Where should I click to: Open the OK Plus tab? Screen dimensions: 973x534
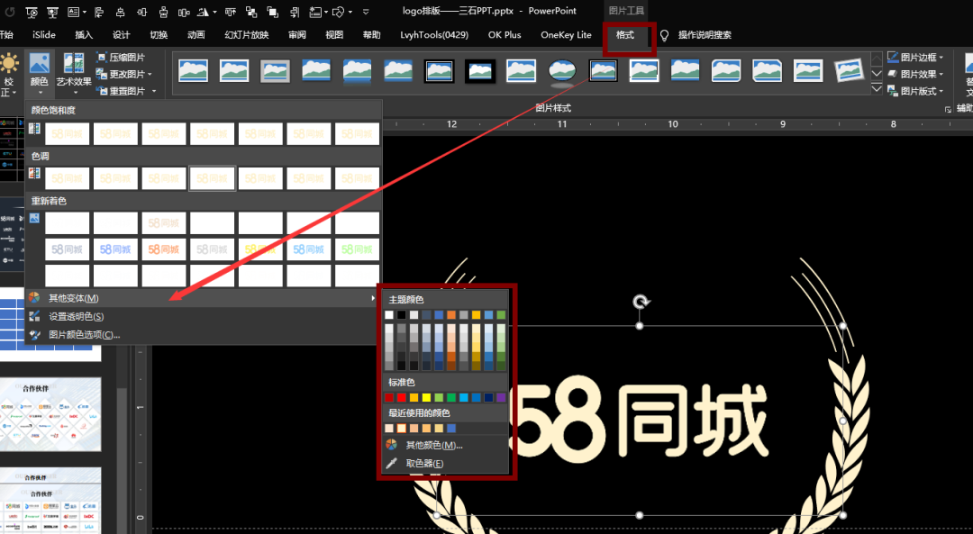pyautogui.click(x=505, y=35)
